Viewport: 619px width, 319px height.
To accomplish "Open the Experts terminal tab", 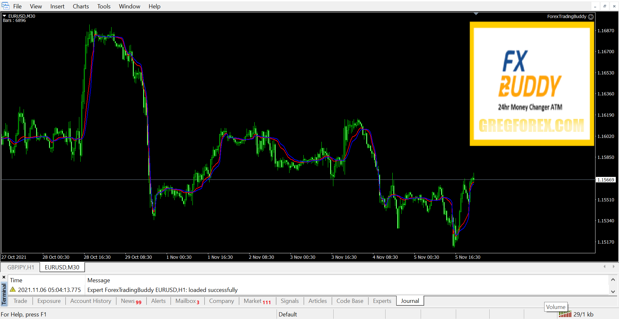I will point(382,301).
